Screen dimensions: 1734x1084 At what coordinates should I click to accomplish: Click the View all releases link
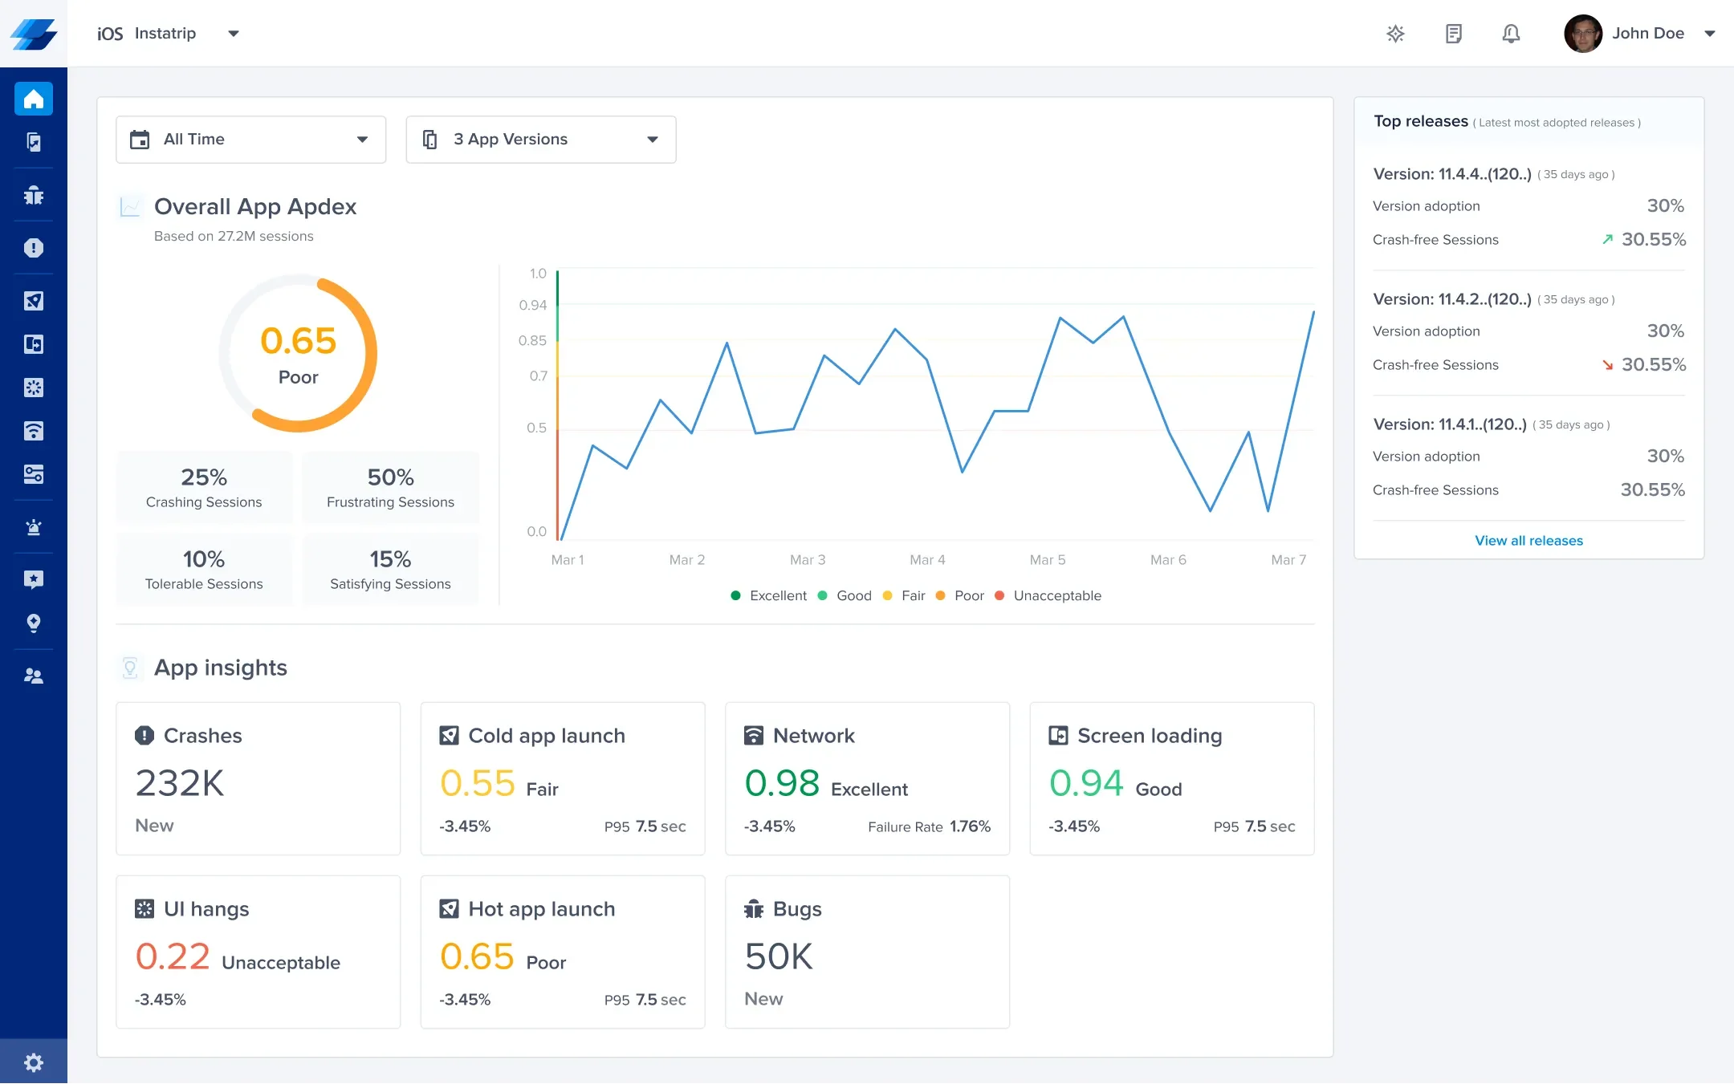(1528, 540)
